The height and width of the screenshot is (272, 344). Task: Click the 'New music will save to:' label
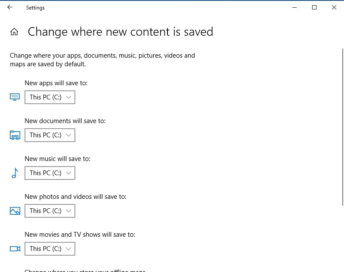tap(57, 159)
